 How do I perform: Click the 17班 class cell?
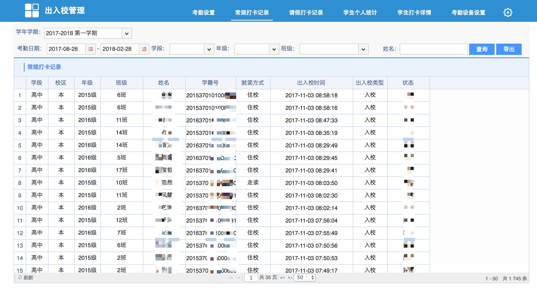[122, 170]
